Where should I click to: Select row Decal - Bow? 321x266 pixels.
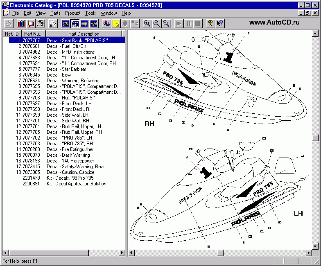64,75
